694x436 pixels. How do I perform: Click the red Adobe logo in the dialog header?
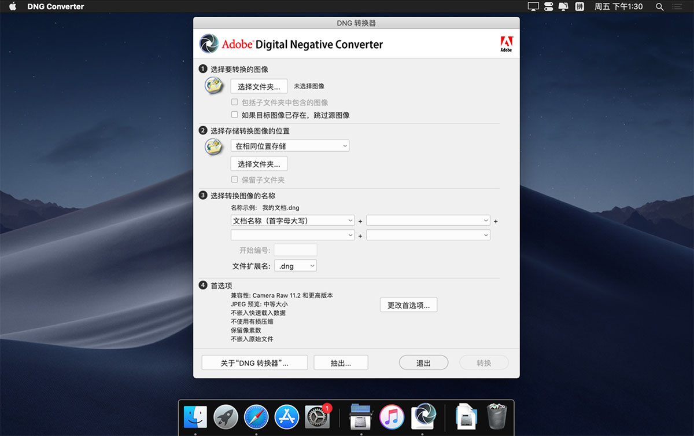point(506,44)
